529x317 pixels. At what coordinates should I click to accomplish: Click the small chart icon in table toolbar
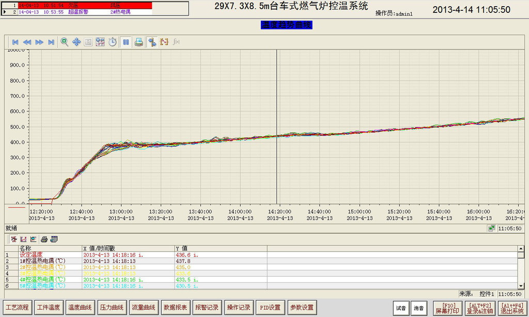point(24,239)
